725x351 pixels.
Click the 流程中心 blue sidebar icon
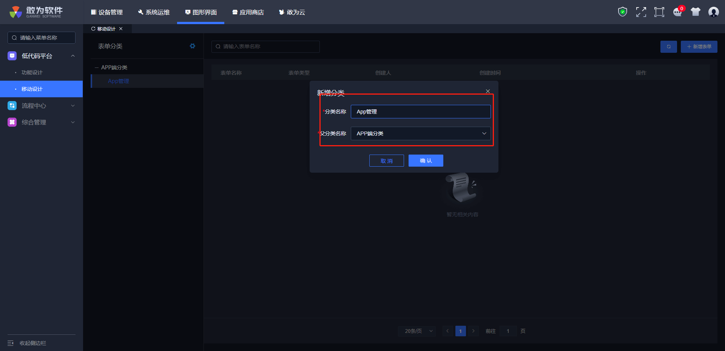point(12,106)
